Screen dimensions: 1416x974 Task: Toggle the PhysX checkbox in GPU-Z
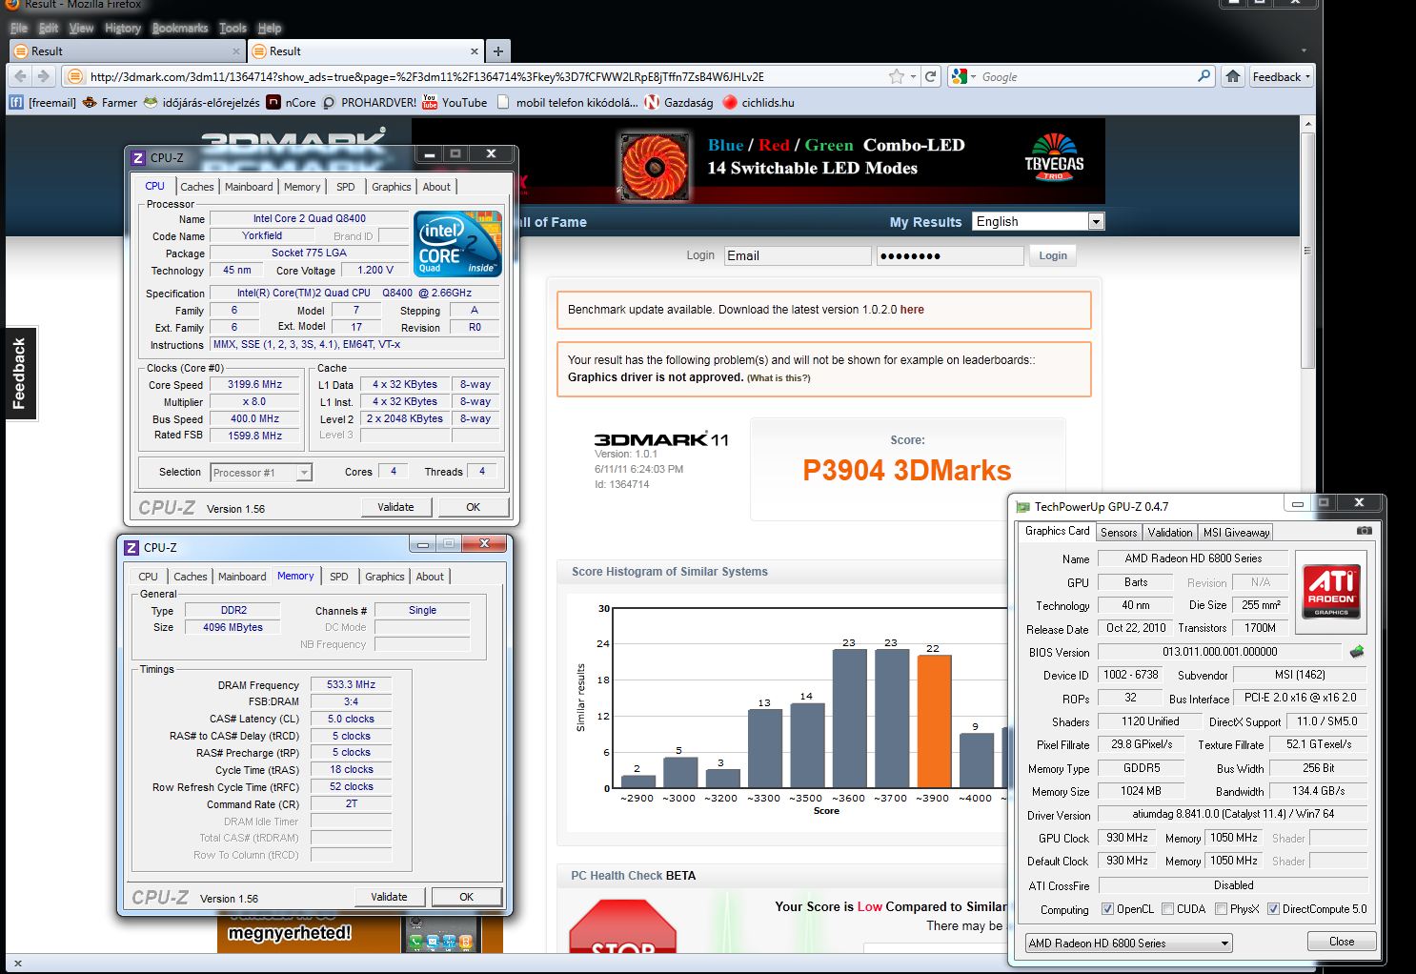click(1221, 909)
